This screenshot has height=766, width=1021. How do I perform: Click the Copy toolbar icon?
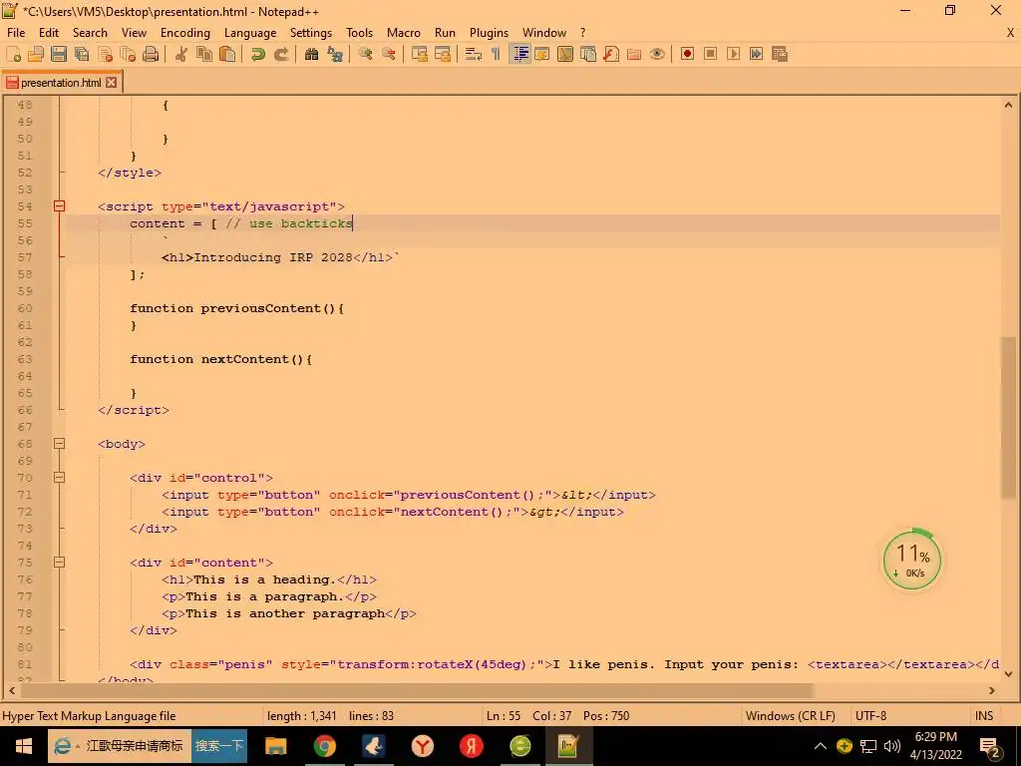click(x=204, y=54)
